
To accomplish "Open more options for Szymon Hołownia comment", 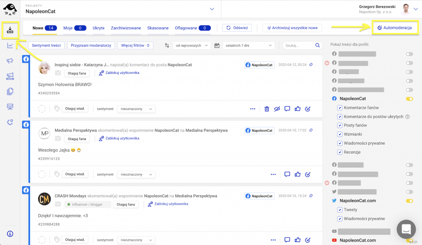I will [253, 109].
